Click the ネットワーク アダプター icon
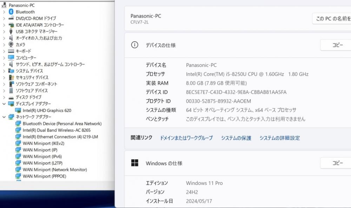Screen dimensions: 351x208 point(11,117)
